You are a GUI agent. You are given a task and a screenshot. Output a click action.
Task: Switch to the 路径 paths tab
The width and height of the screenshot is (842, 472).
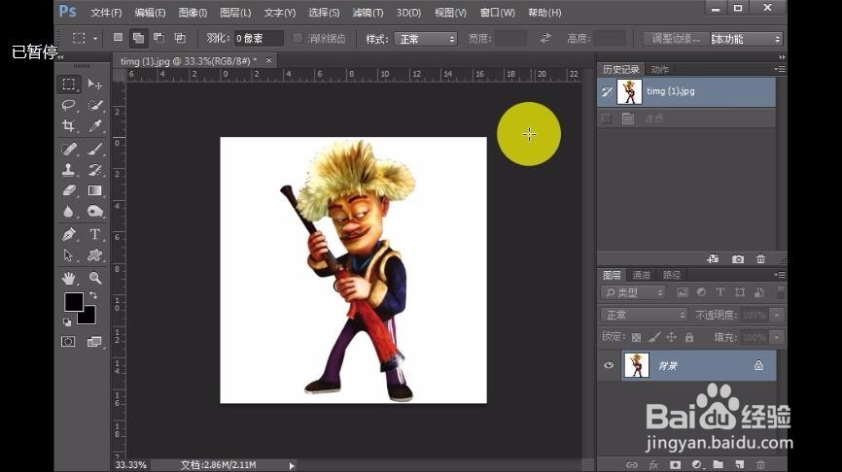point(671,275)
